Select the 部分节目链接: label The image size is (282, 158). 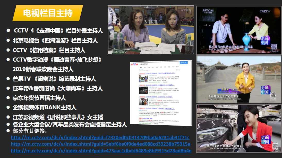[30, 131]
